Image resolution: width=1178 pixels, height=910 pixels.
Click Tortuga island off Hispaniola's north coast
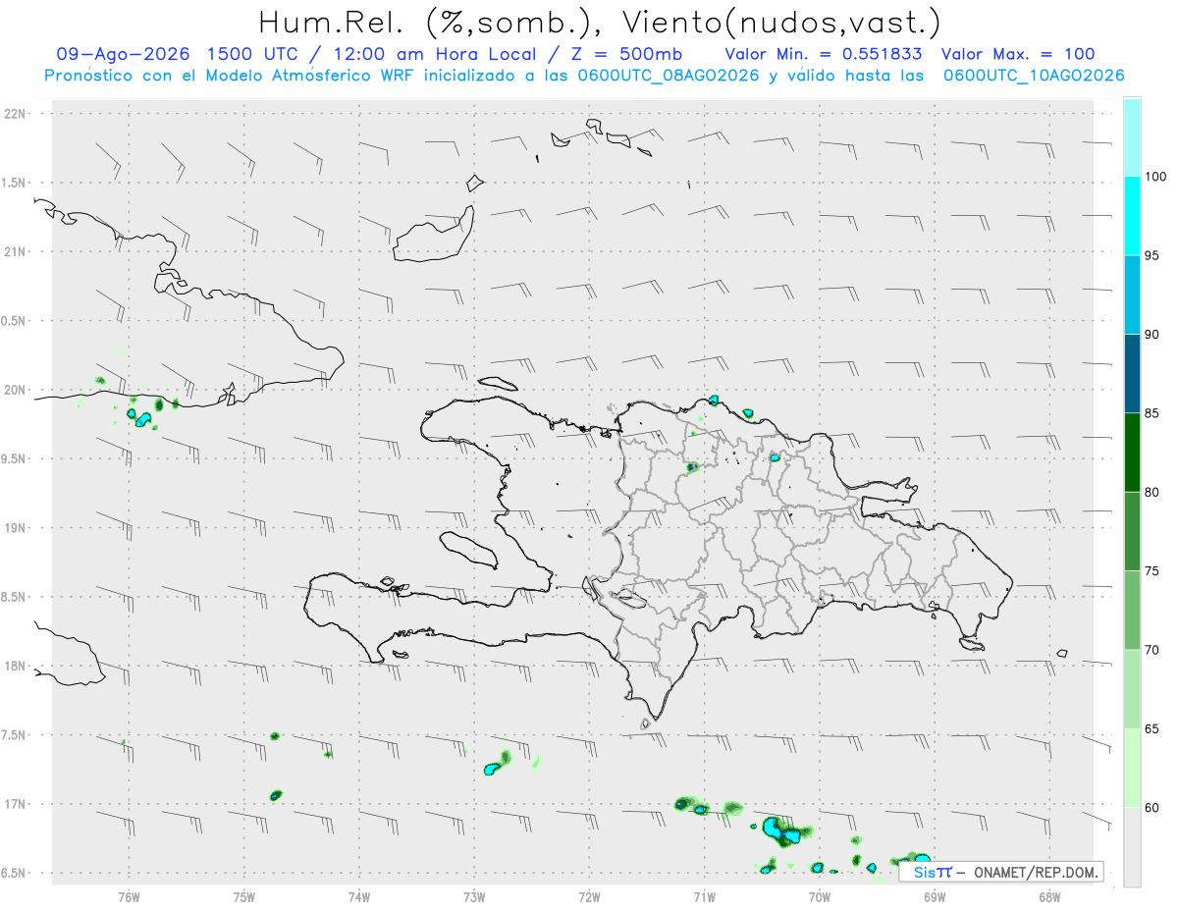coord(498,384)
